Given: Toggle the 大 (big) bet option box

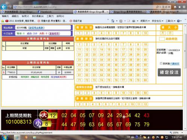Looking at the screenshot, I should [x=163, y=33].
